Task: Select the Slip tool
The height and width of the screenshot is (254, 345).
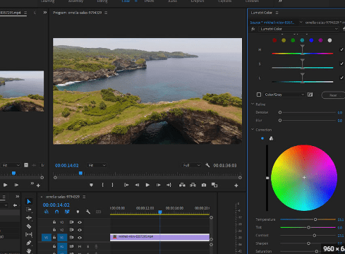Action: (x=29, y=234)
